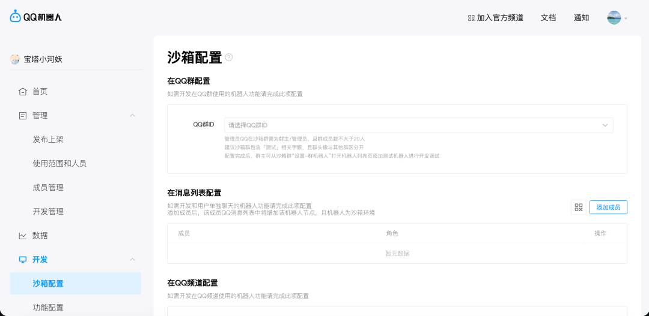Click the 角色 column header
The image size is (649, 316).
click(x=392, y=233)
